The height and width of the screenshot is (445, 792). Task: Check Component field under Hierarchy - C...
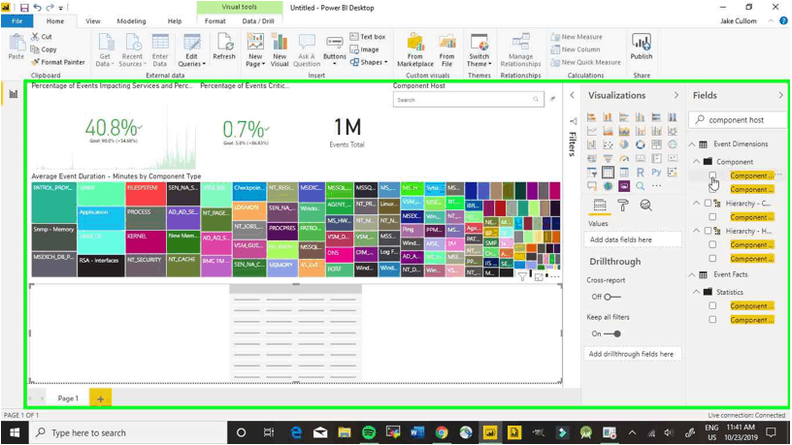[712, 217]
